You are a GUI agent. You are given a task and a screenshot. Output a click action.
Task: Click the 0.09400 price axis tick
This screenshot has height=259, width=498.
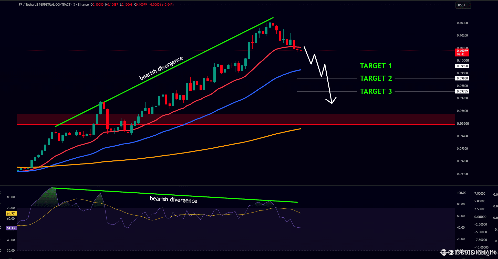point(462,136)
